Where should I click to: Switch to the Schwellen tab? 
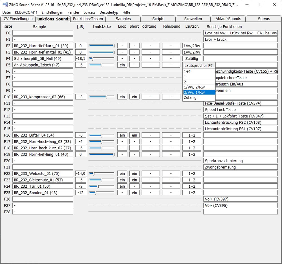click(x=193, y=19)
